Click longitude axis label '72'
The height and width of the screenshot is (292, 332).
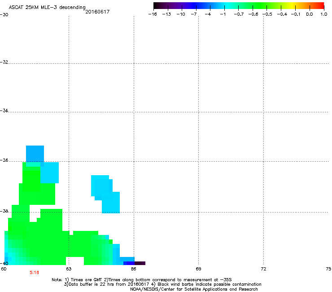pyautogui.click(x=263, y=269)
